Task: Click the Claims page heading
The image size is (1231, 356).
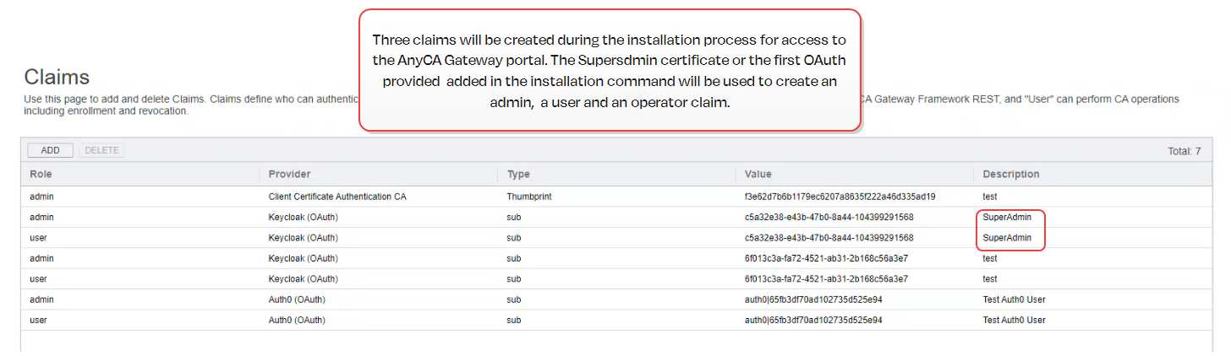Action: [57, 78]
